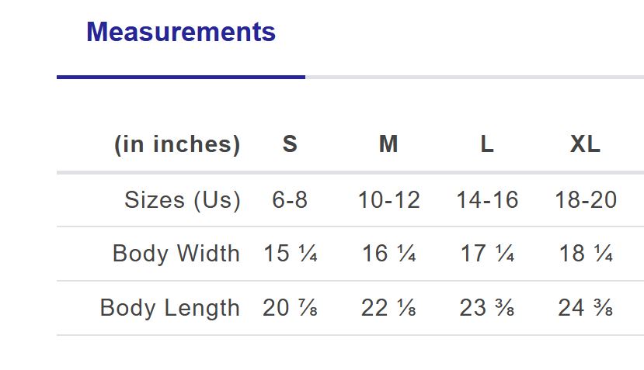
Task: Click the 23 ⅜ body length value
Action: 487,308
